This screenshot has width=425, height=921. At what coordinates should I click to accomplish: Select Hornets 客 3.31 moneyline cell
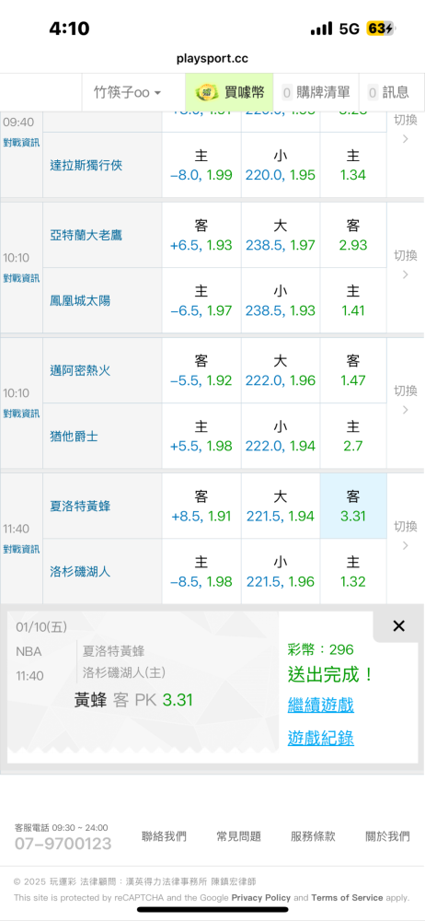point(353,507)
